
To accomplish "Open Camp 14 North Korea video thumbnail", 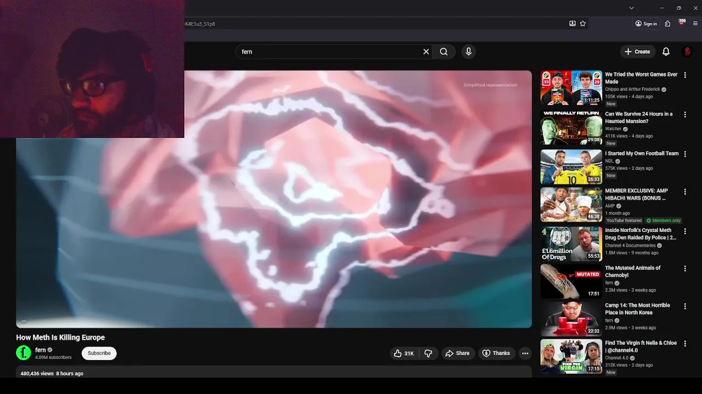I will [571, 319].
